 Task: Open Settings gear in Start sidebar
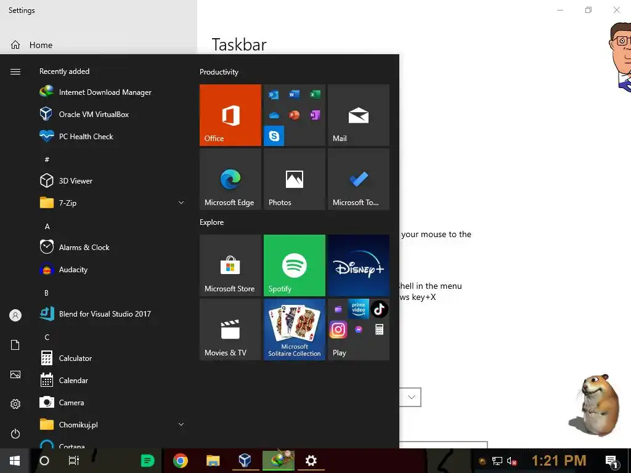click(x=15, y=404)
